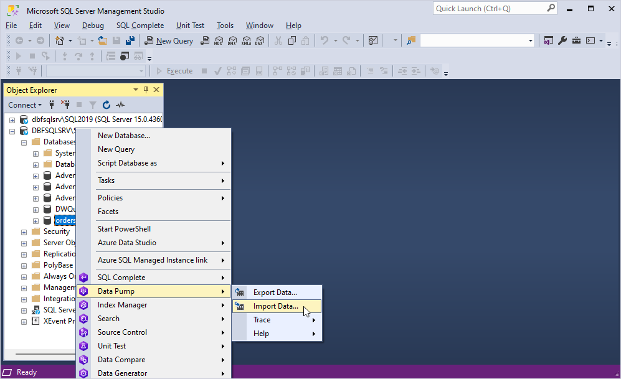Click the Disconnect icon in Object Explorer

tap(65, 105)
